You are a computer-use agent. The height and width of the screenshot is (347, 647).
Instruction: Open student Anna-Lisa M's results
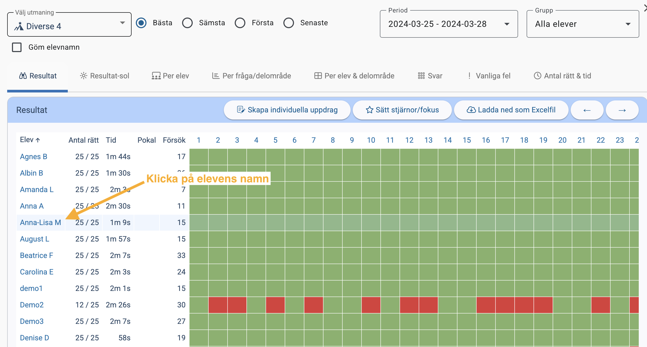40,222
